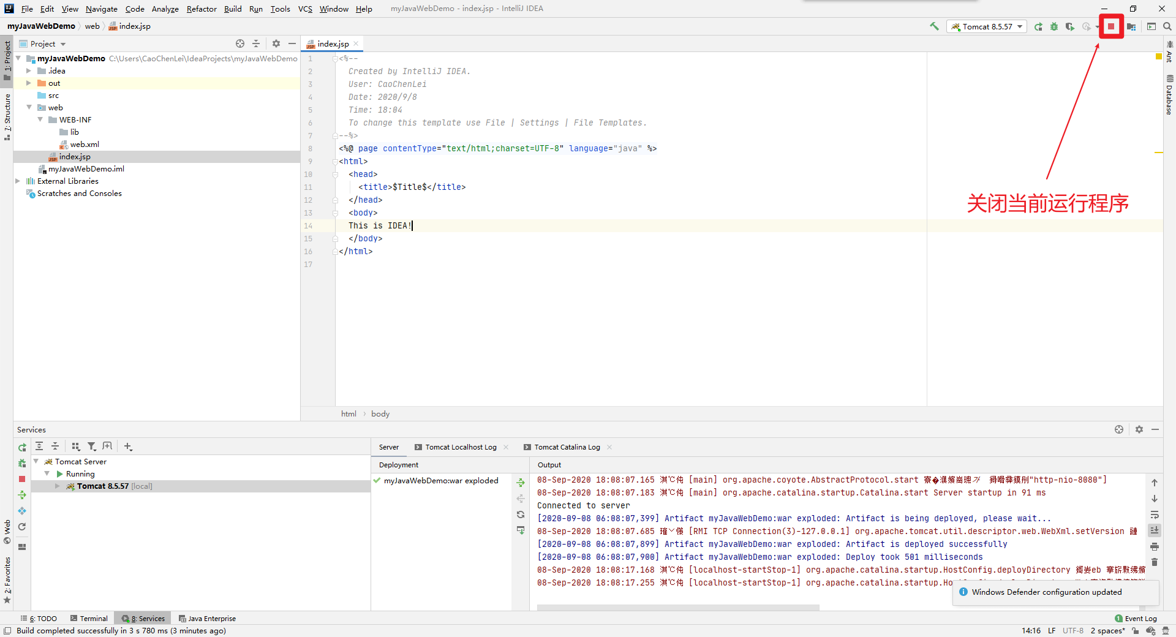Click the Database tool window tab
The width and height of the screenshot is (1176, 637).
point(1169,95)
